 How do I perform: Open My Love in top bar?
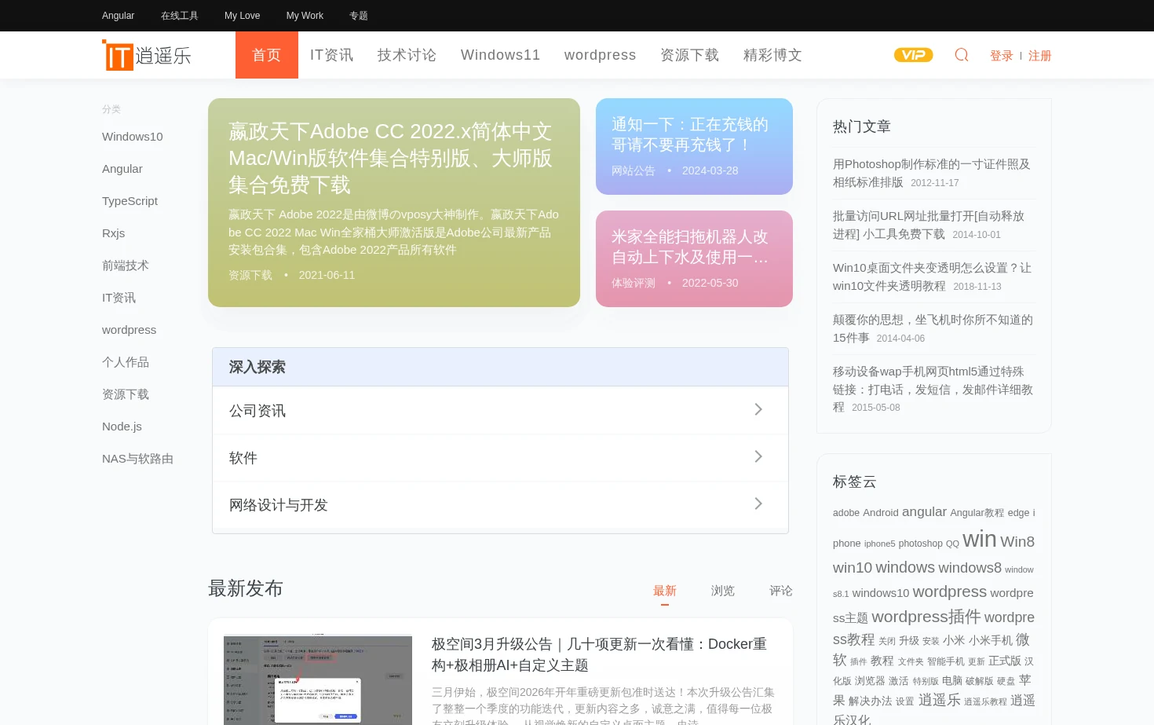[243, 16]
